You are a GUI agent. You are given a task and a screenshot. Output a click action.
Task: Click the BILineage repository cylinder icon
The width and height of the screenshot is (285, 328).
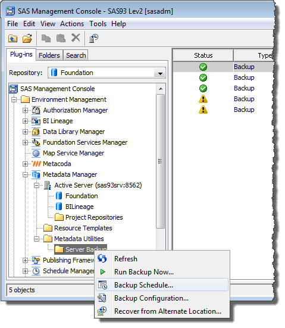tap(59, 207)
